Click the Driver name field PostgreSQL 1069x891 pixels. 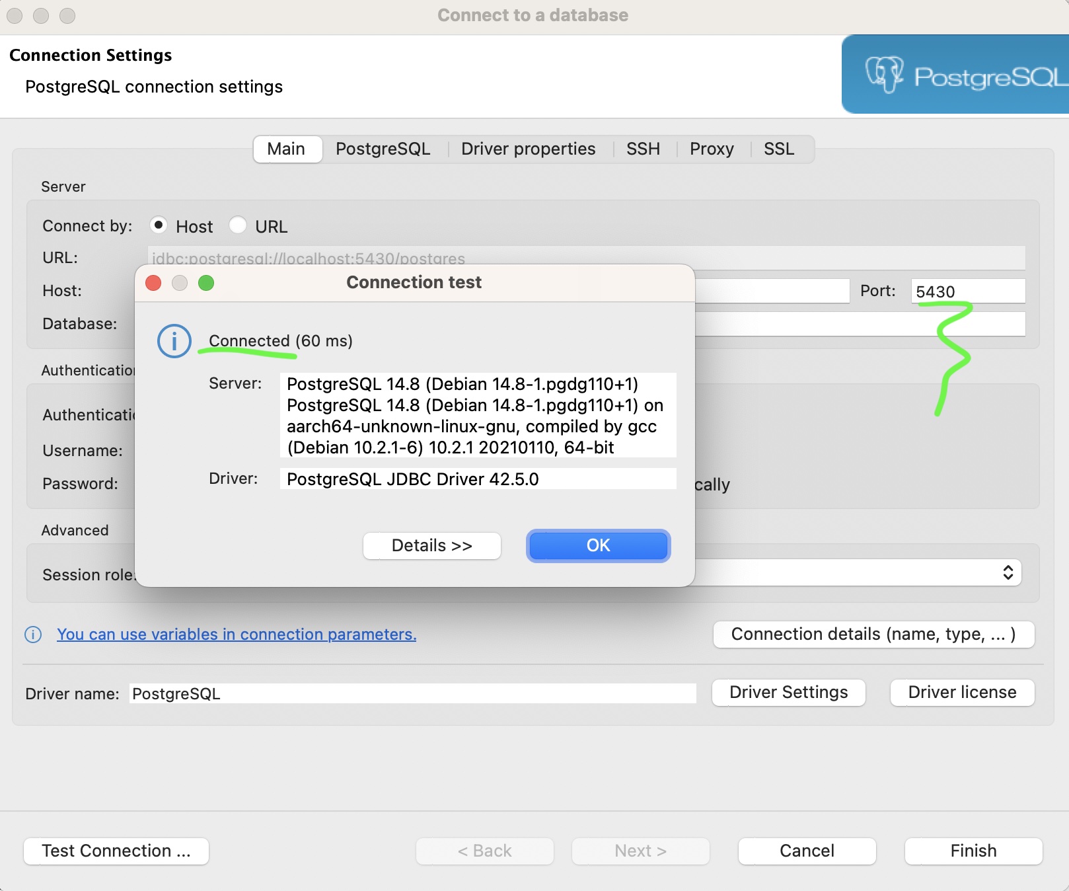pos(413,693)
